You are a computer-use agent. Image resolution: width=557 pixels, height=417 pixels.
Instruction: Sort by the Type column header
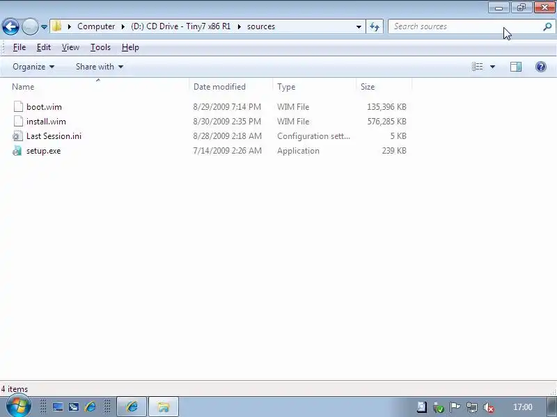tap(286, 87)
